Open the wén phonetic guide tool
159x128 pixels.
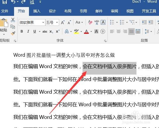point(97,22)
